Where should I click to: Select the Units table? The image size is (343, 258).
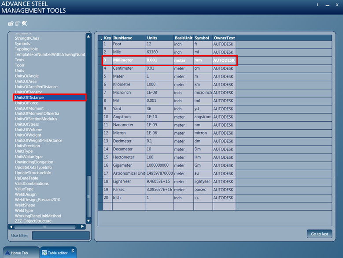19,71
